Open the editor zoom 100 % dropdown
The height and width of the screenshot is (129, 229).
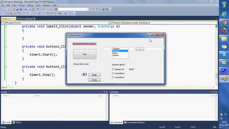[10, 87]
